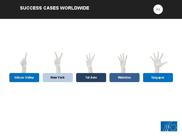Click the Singapur button
The height and width of the screenshot is (136, 182).
[x=158, y=78]
